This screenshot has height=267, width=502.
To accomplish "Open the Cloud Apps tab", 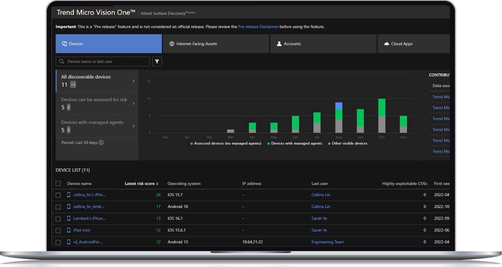I will [x=414, y=44].
